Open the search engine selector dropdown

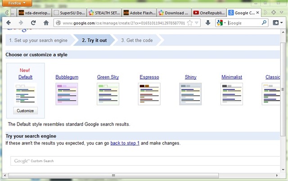(221, 23)
